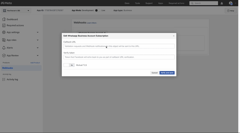The image size is (240, 133).
Task: Click the Webhooks page heading
Action: 80,22
